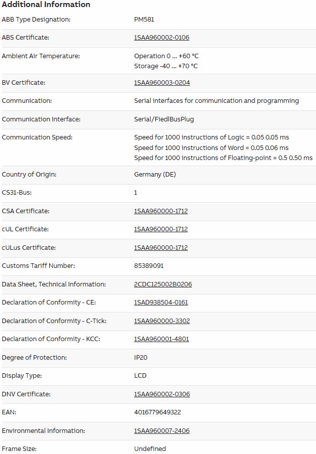The image size is (316, 454).
Task: Open the cUL Certificate document link
Action: 161,229
